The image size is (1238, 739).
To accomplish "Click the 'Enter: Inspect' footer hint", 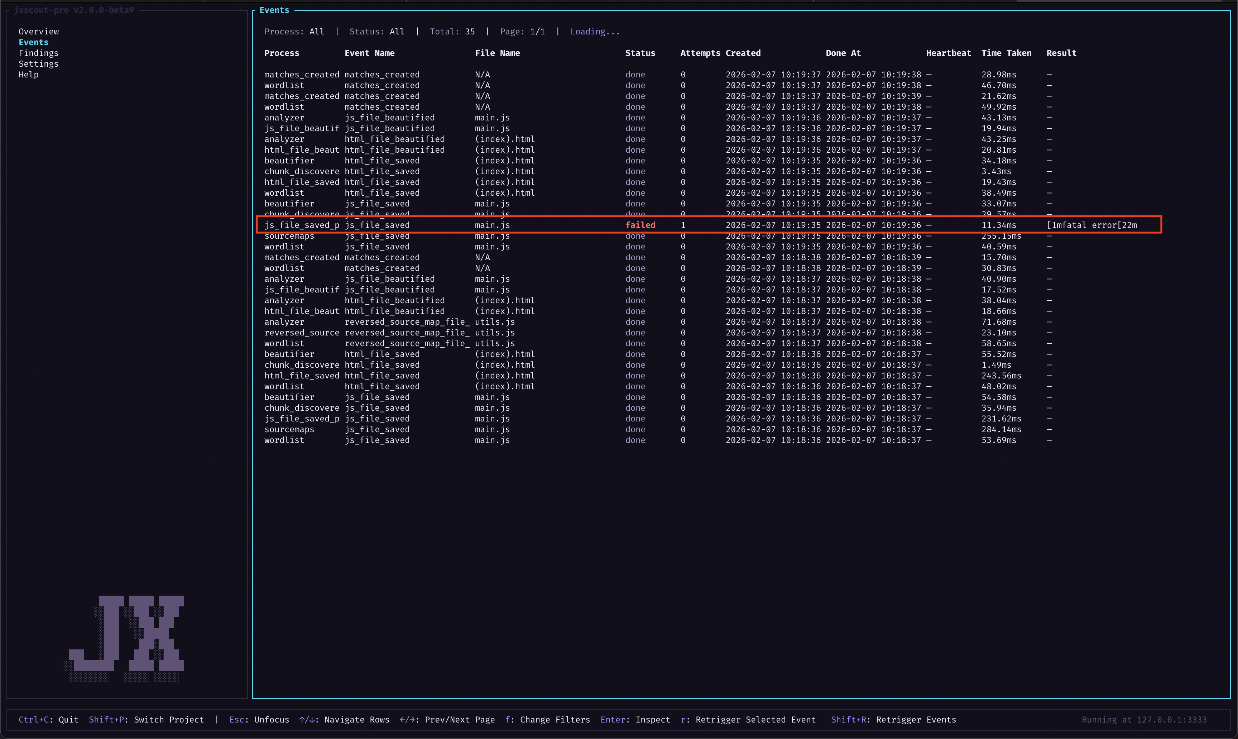I will (635, 720).
